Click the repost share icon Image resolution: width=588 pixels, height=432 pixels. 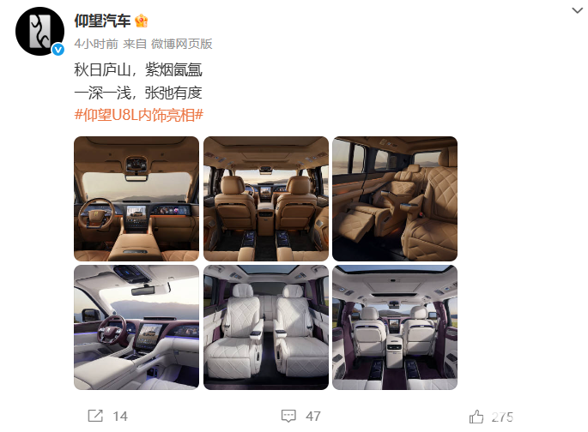click(x=95, y=416)
